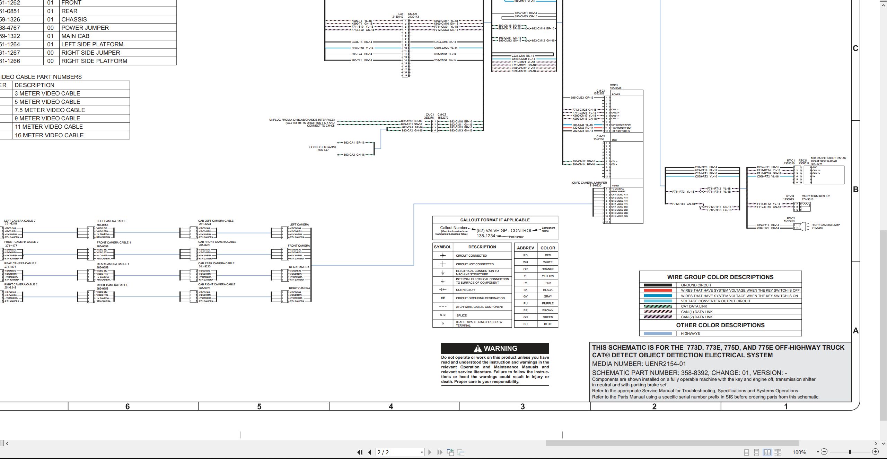Screen dimensions: 887x459
Task: Click grid row letter B
Action: [855, 190]
